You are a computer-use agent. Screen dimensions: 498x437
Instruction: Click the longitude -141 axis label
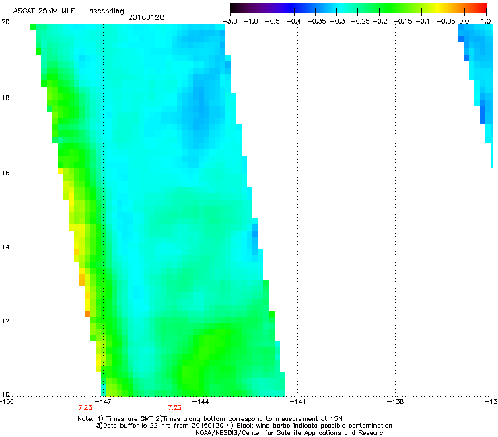click(x=298, y=402)
